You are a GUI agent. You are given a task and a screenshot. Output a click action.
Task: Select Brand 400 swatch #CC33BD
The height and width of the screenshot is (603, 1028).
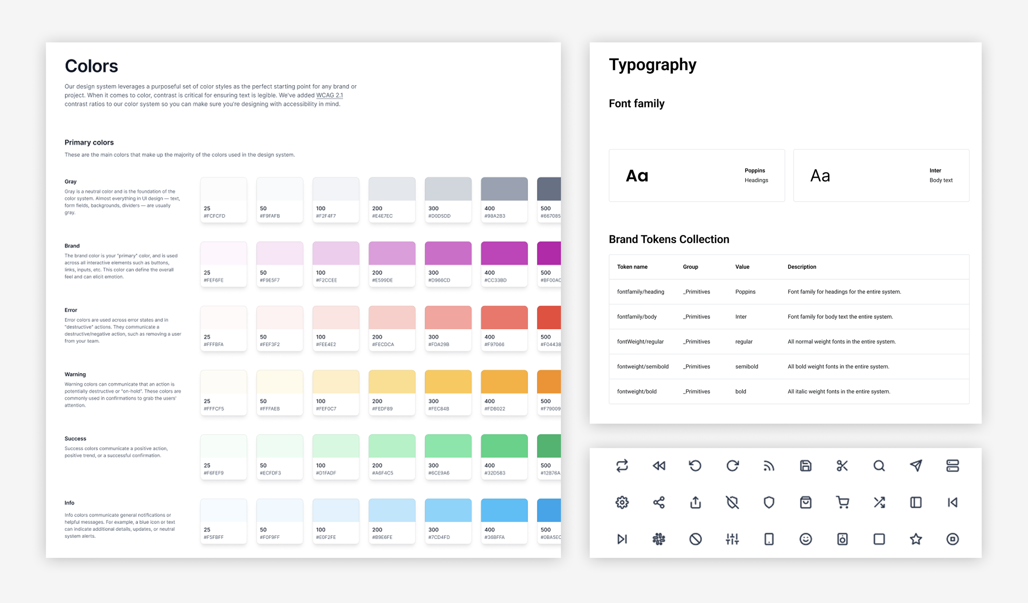click(x=504, y=264)
